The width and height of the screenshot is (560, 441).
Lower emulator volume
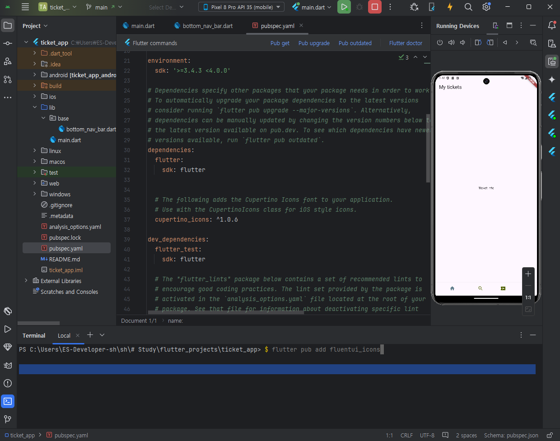[x=462, y=42]
